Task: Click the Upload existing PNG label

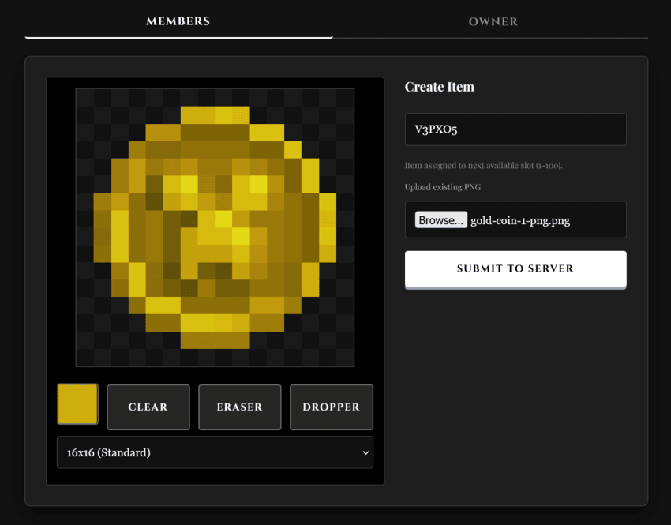Action: click(443, 187)
